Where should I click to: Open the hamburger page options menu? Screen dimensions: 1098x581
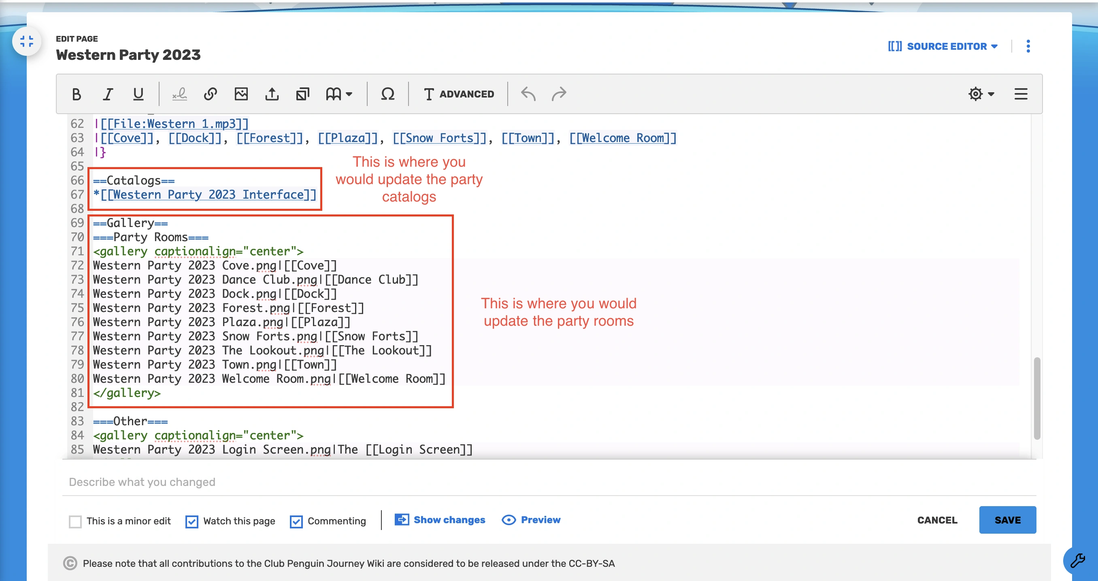pos(1021,94)
